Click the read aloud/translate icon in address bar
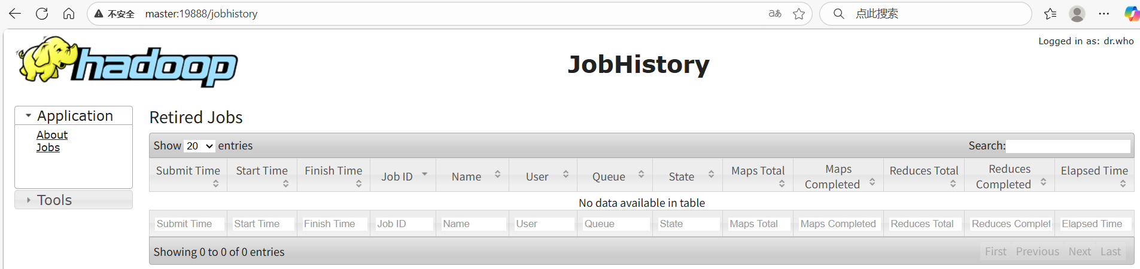Image resolution: width=1140 pixels, height=269 pixels. (x=775, y=14)
